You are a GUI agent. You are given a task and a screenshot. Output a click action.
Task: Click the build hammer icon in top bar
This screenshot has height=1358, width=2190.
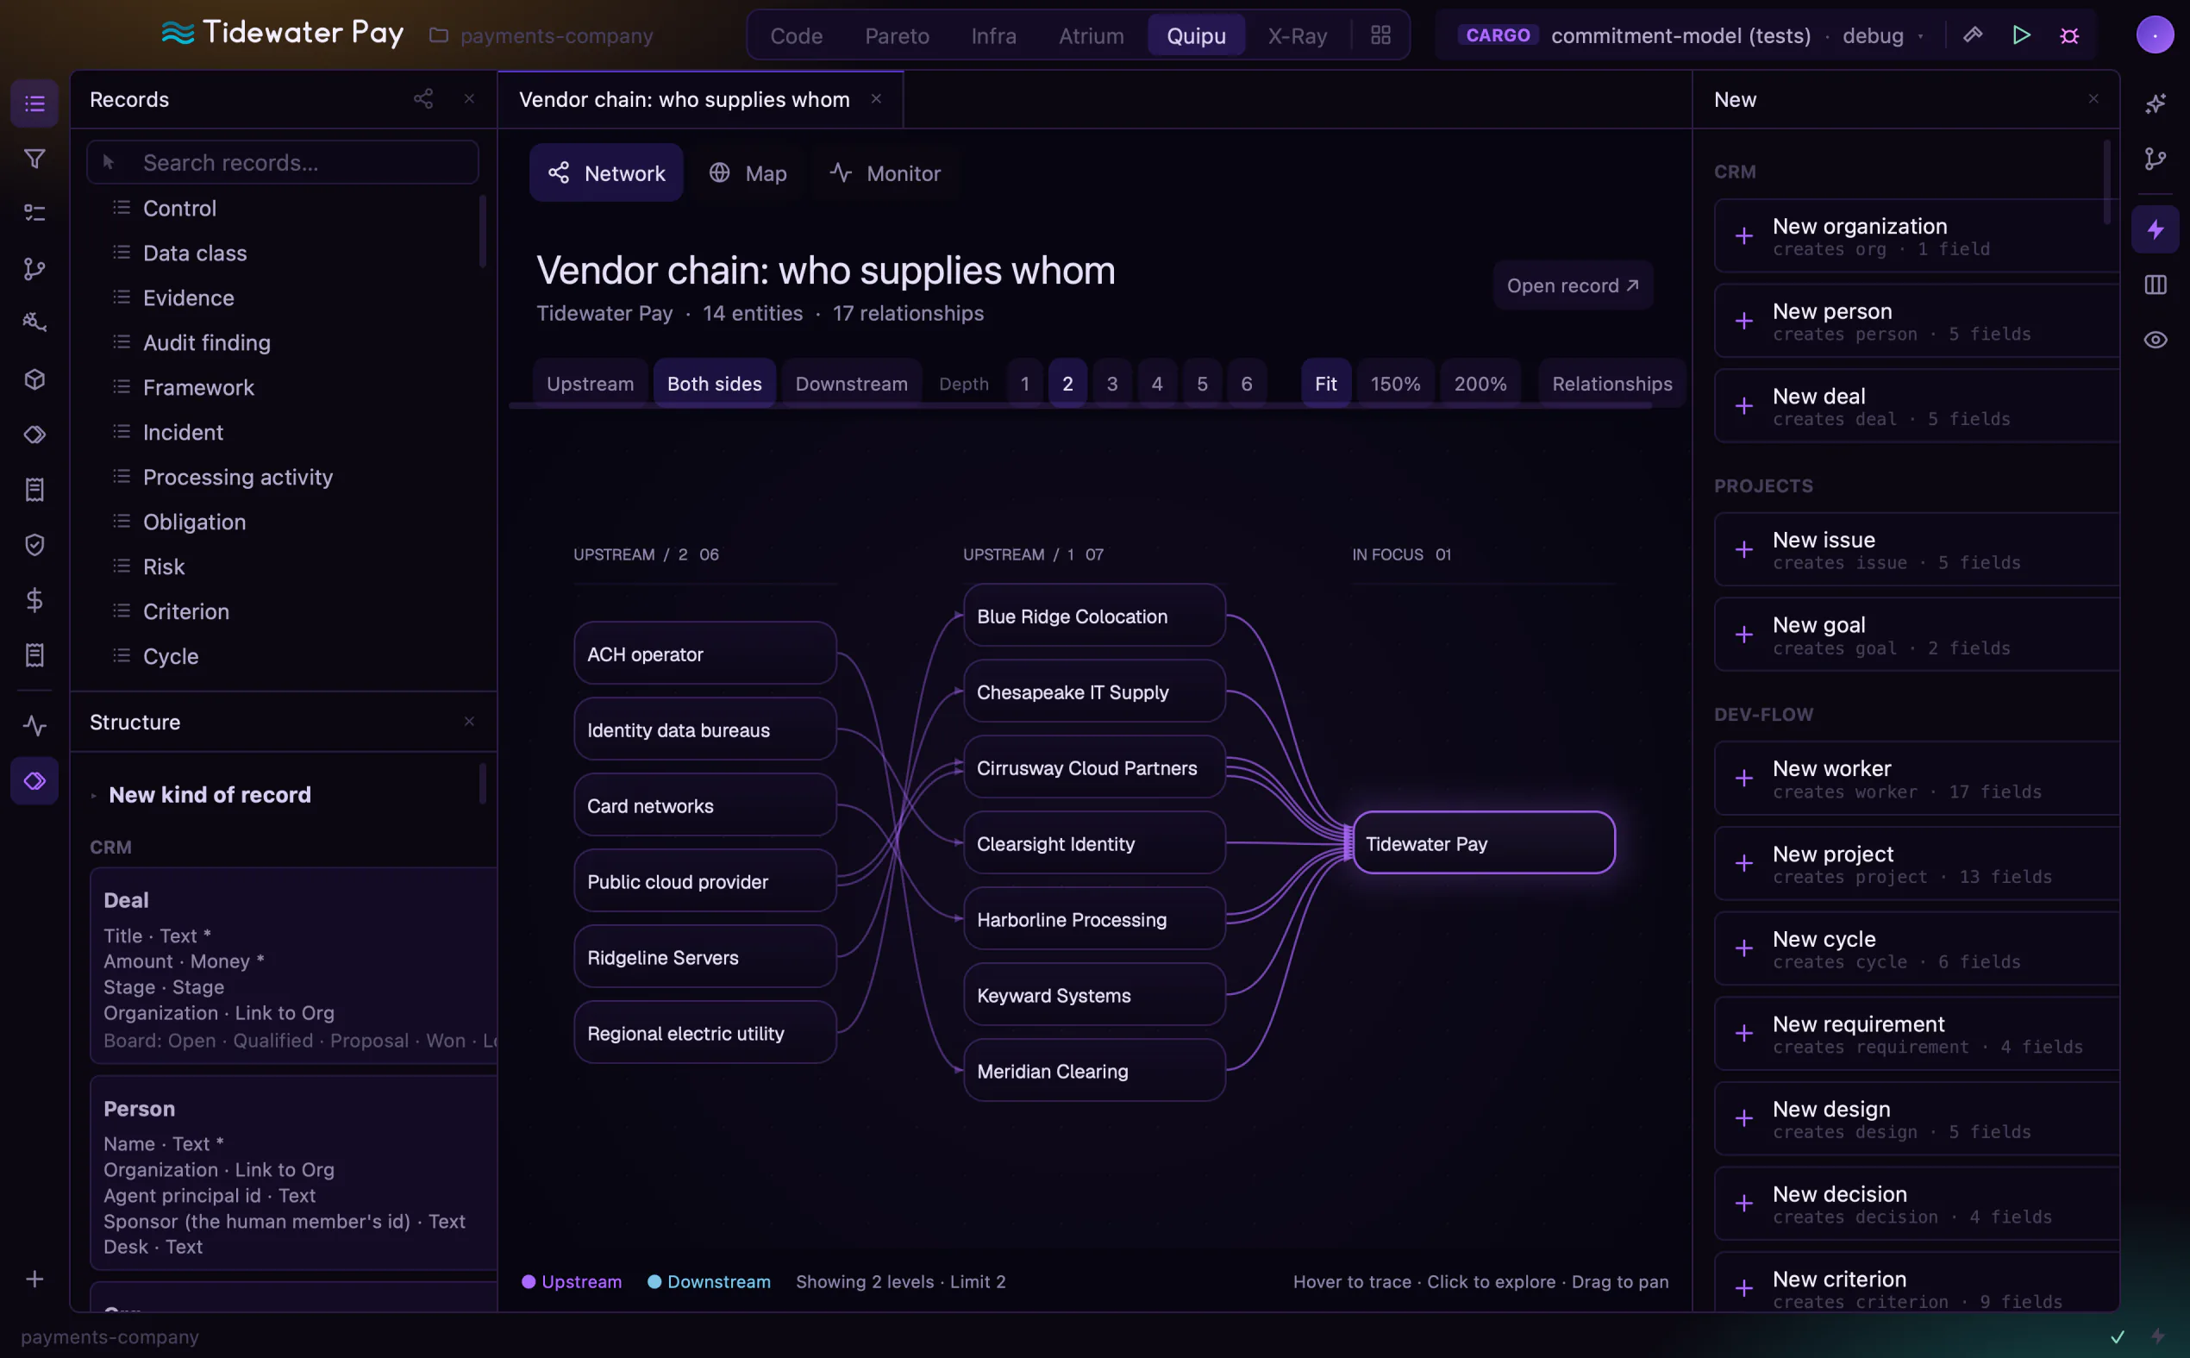[x=1973, y=35]
